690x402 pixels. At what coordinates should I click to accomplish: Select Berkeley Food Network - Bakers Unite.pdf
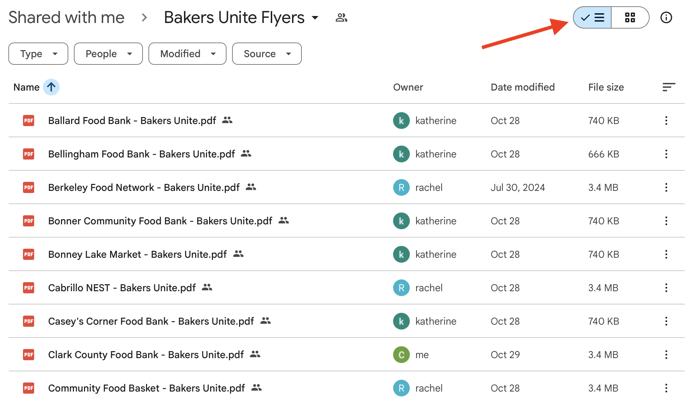coord(144,187)
